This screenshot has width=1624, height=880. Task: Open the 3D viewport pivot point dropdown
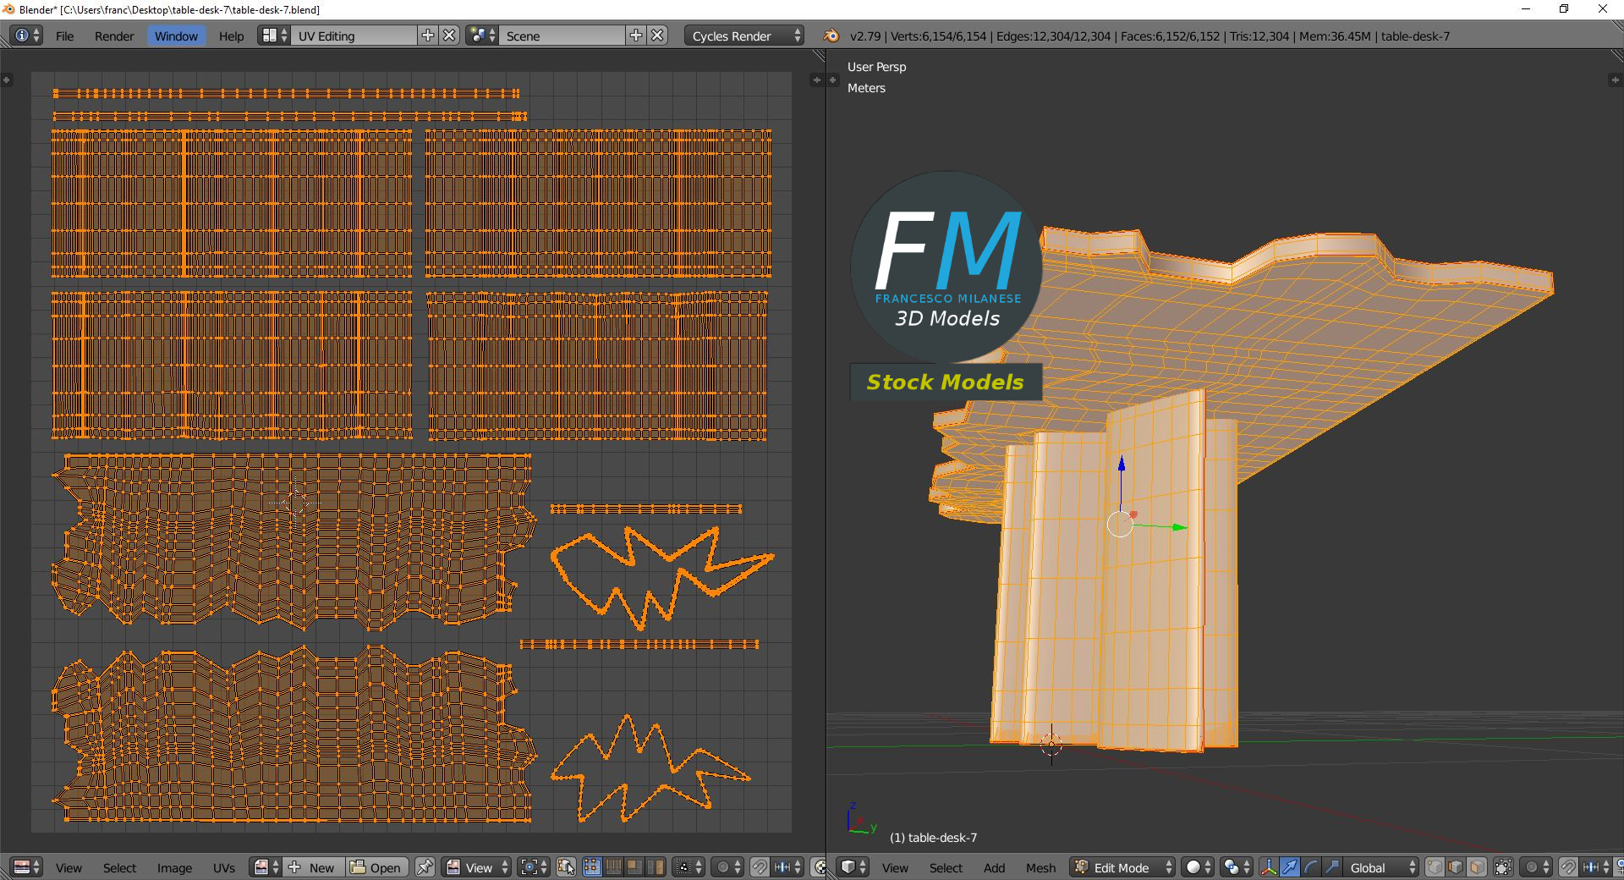pos(1237,867)
